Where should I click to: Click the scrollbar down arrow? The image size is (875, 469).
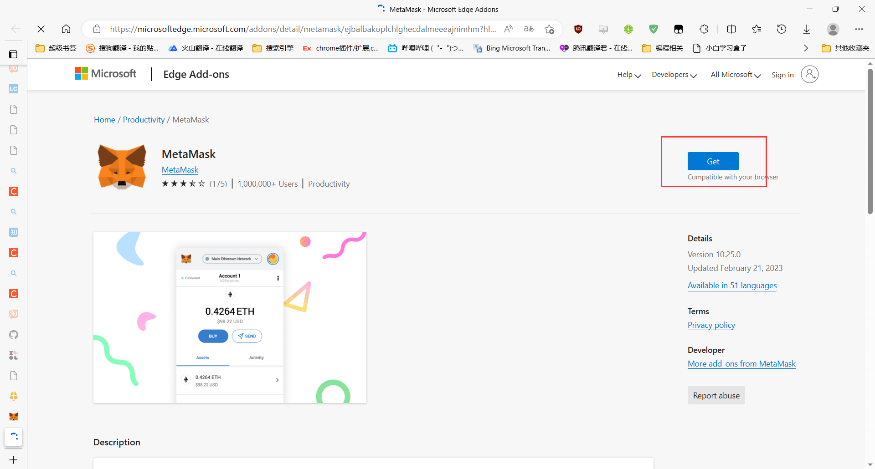[x=870, y=464]
